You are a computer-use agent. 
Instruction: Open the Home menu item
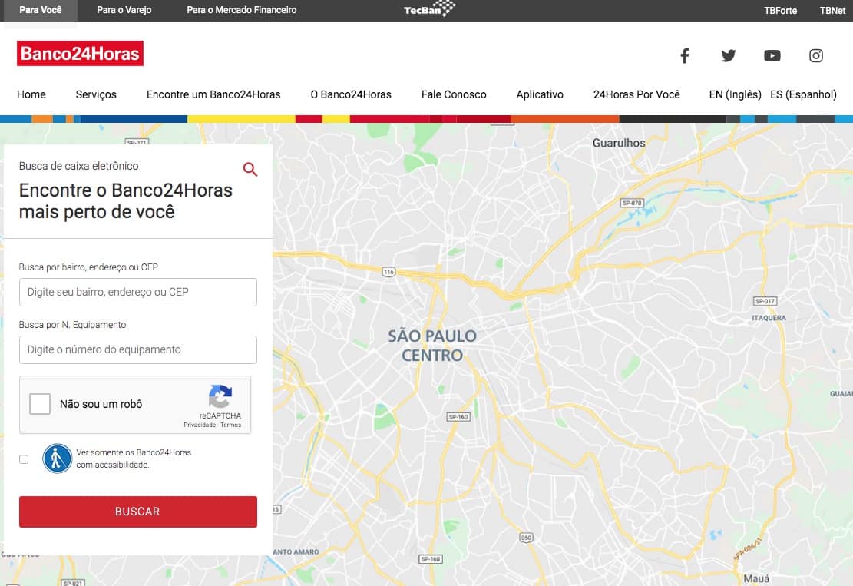31,94
